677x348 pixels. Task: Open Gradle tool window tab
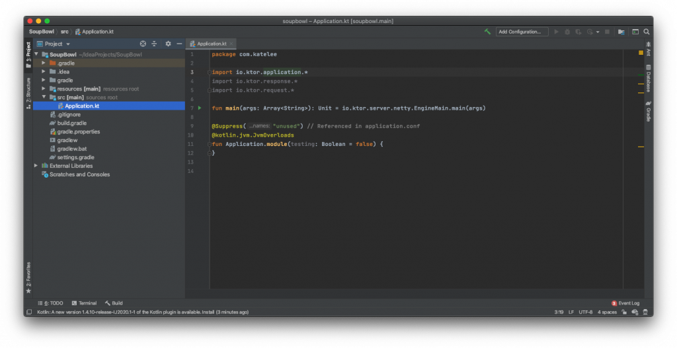click(649, 111)
